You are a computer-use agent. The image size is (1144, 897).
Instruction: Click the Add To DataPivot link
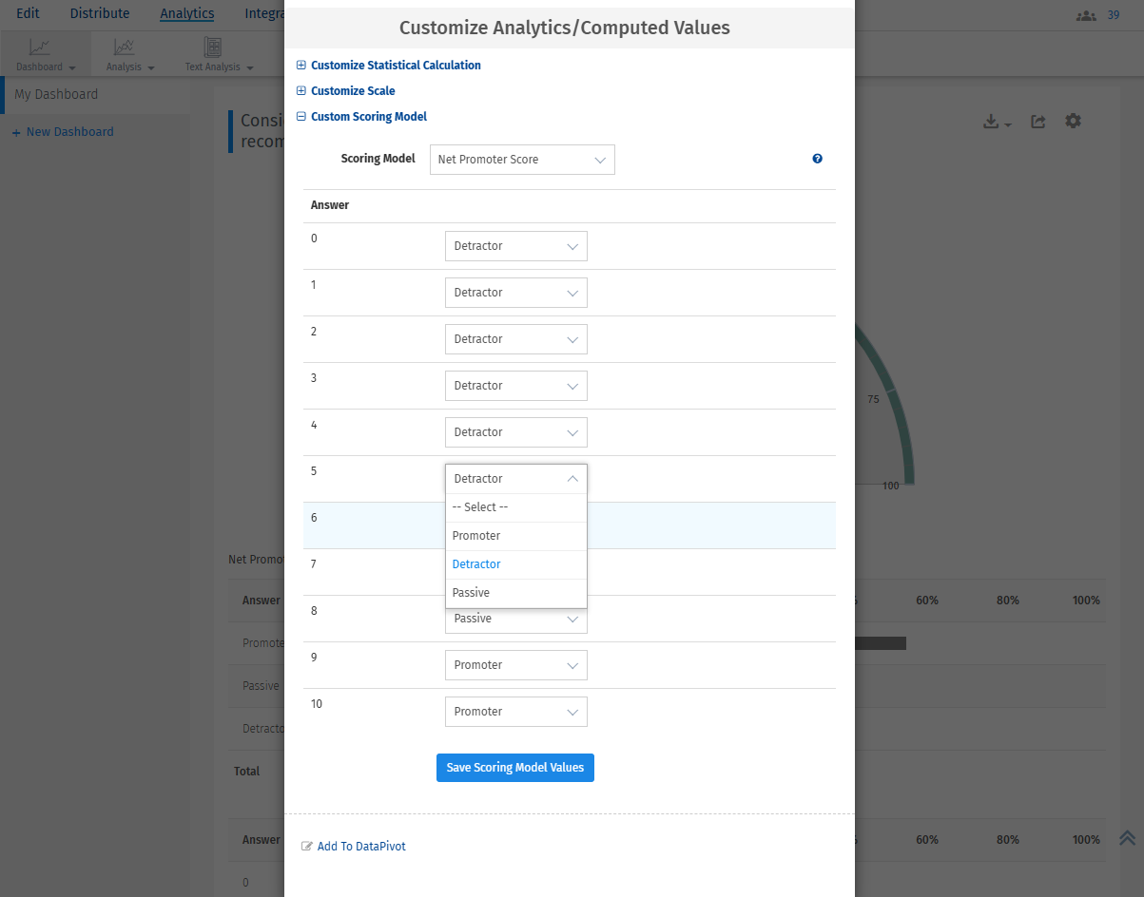(x=360, y=847)
